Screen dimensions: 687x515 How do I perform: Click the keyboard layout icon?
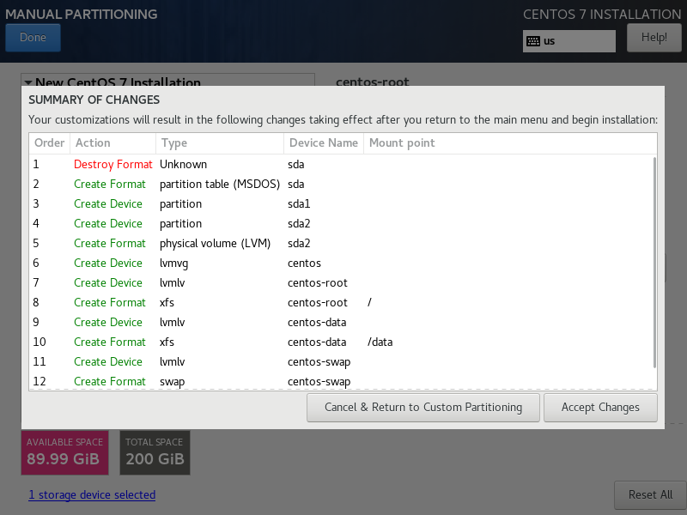tap(533, 40)
